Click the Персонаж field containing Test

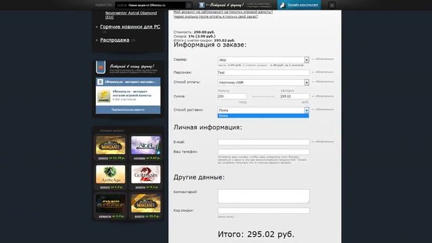263,72
